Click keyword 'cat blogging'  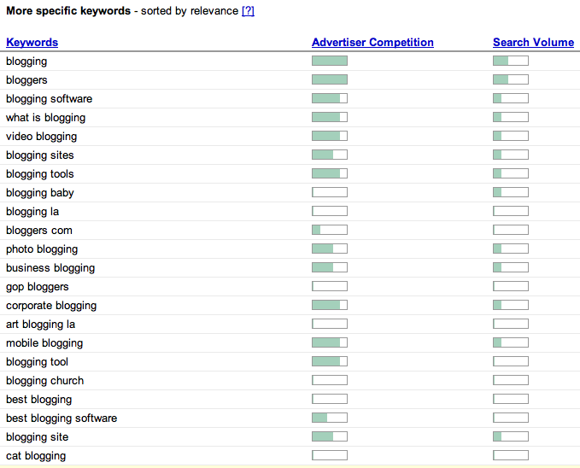pos(36,456)
